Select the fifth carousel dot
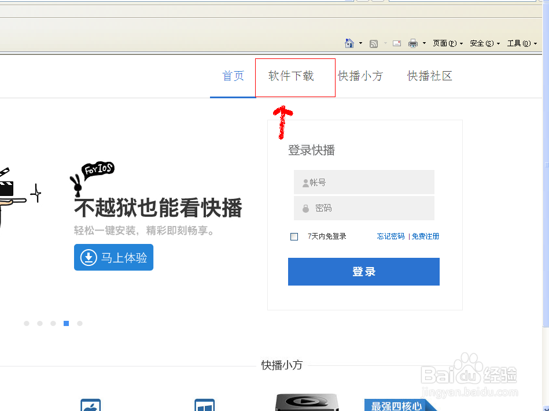 (x=80, y=324)
